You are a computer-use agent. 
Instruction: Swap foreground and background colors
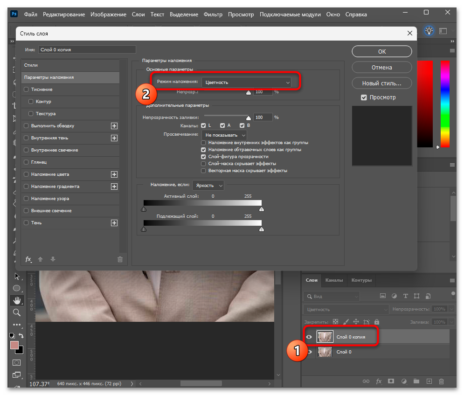(x=21, y=335)
